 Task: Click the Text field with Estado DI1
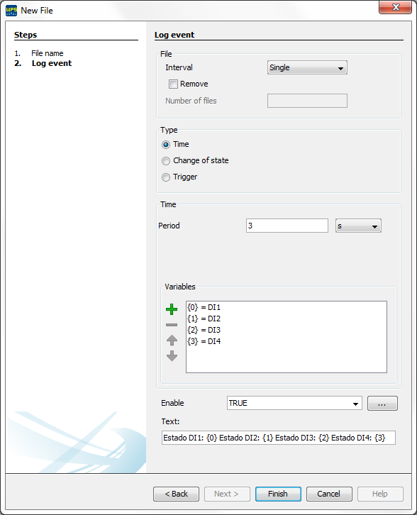click(x=279, y=438)
